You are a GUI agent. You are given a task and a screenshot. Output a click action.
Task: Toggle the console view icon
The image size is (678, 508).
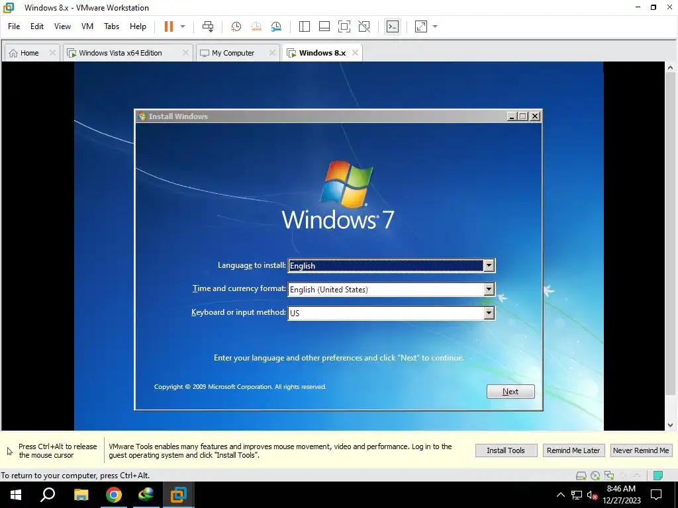[392, 26]
